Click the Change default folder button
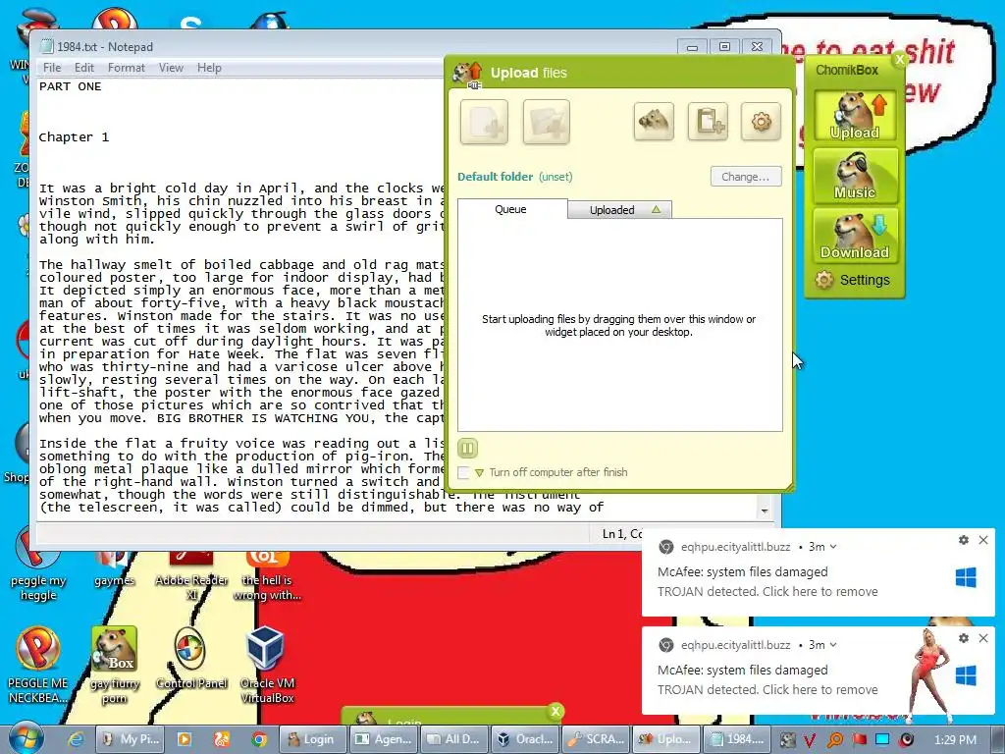 (x=746, y=177)
